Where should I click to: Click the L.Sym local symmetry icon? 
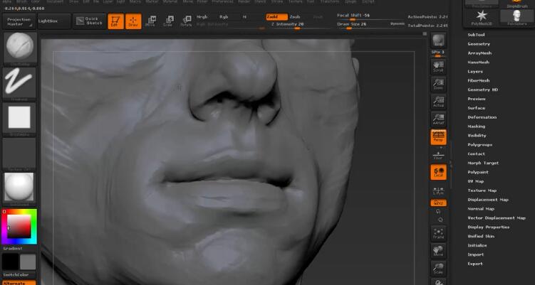[438, 191]
